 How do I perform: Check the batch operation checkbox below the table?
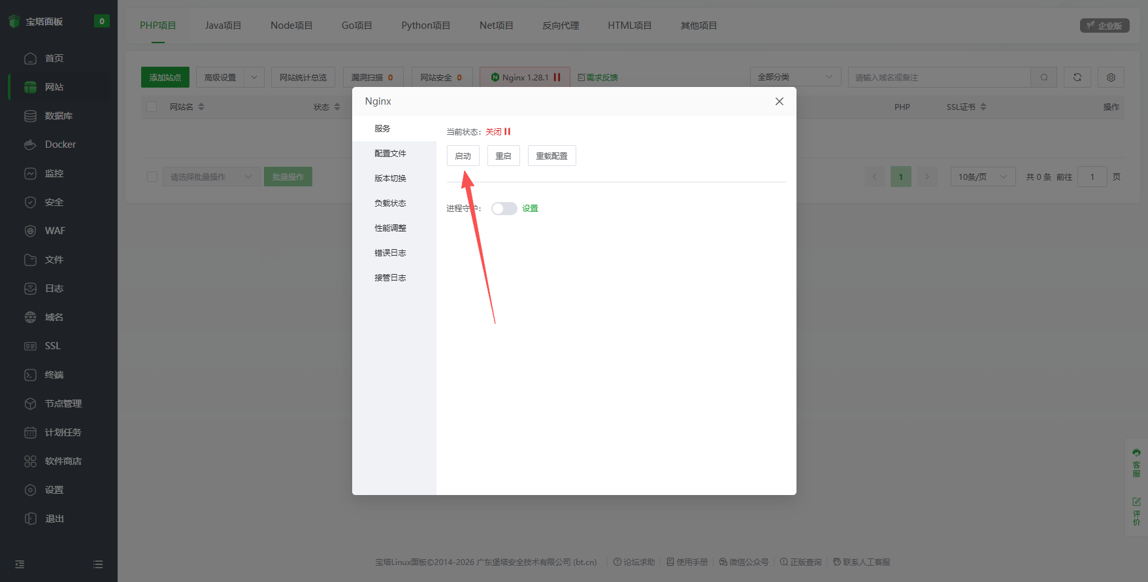pos(152,177)
